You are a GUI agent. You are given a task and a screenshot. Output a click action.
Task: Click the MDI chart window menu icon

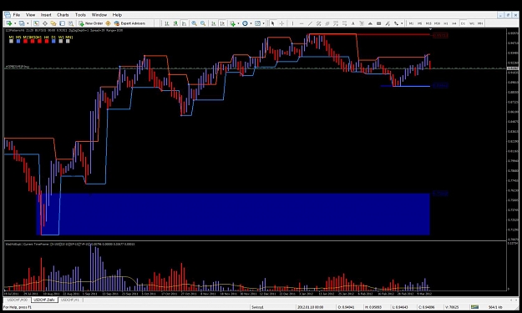click(x=7, y=15)
